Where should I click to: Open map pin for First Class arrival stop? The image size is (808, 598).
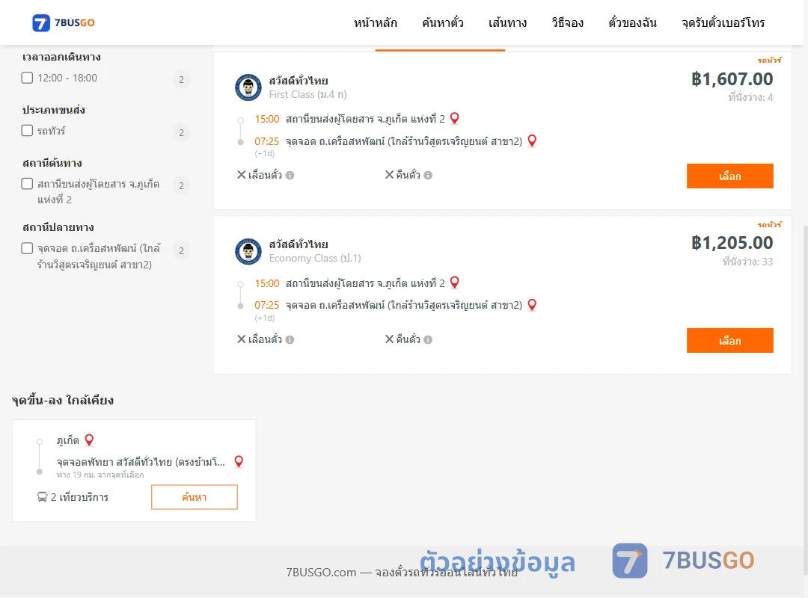[533, 141]
